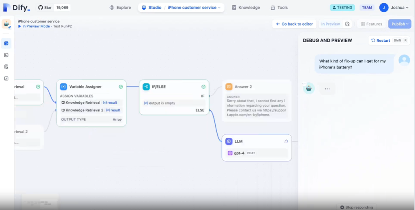The width and height of the screenshot is (415, 210).
Task: Click the OpenAI gpt-4 model icon
Action: pos(230,153)
